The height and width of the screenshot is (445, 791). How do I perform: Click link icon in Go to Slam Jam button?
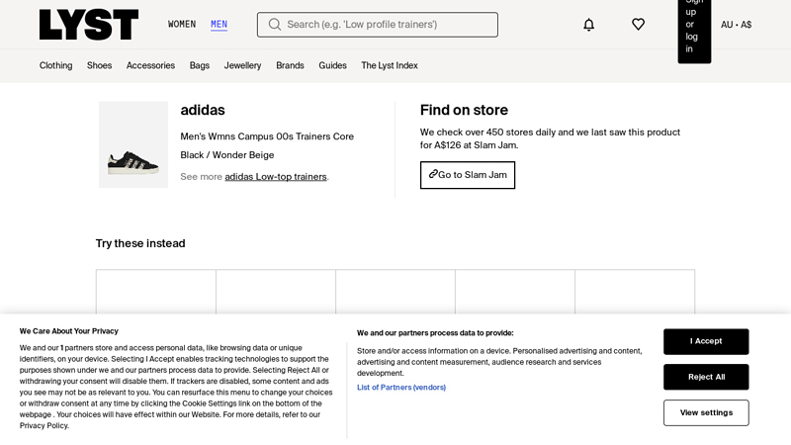[x=433, y=174]
